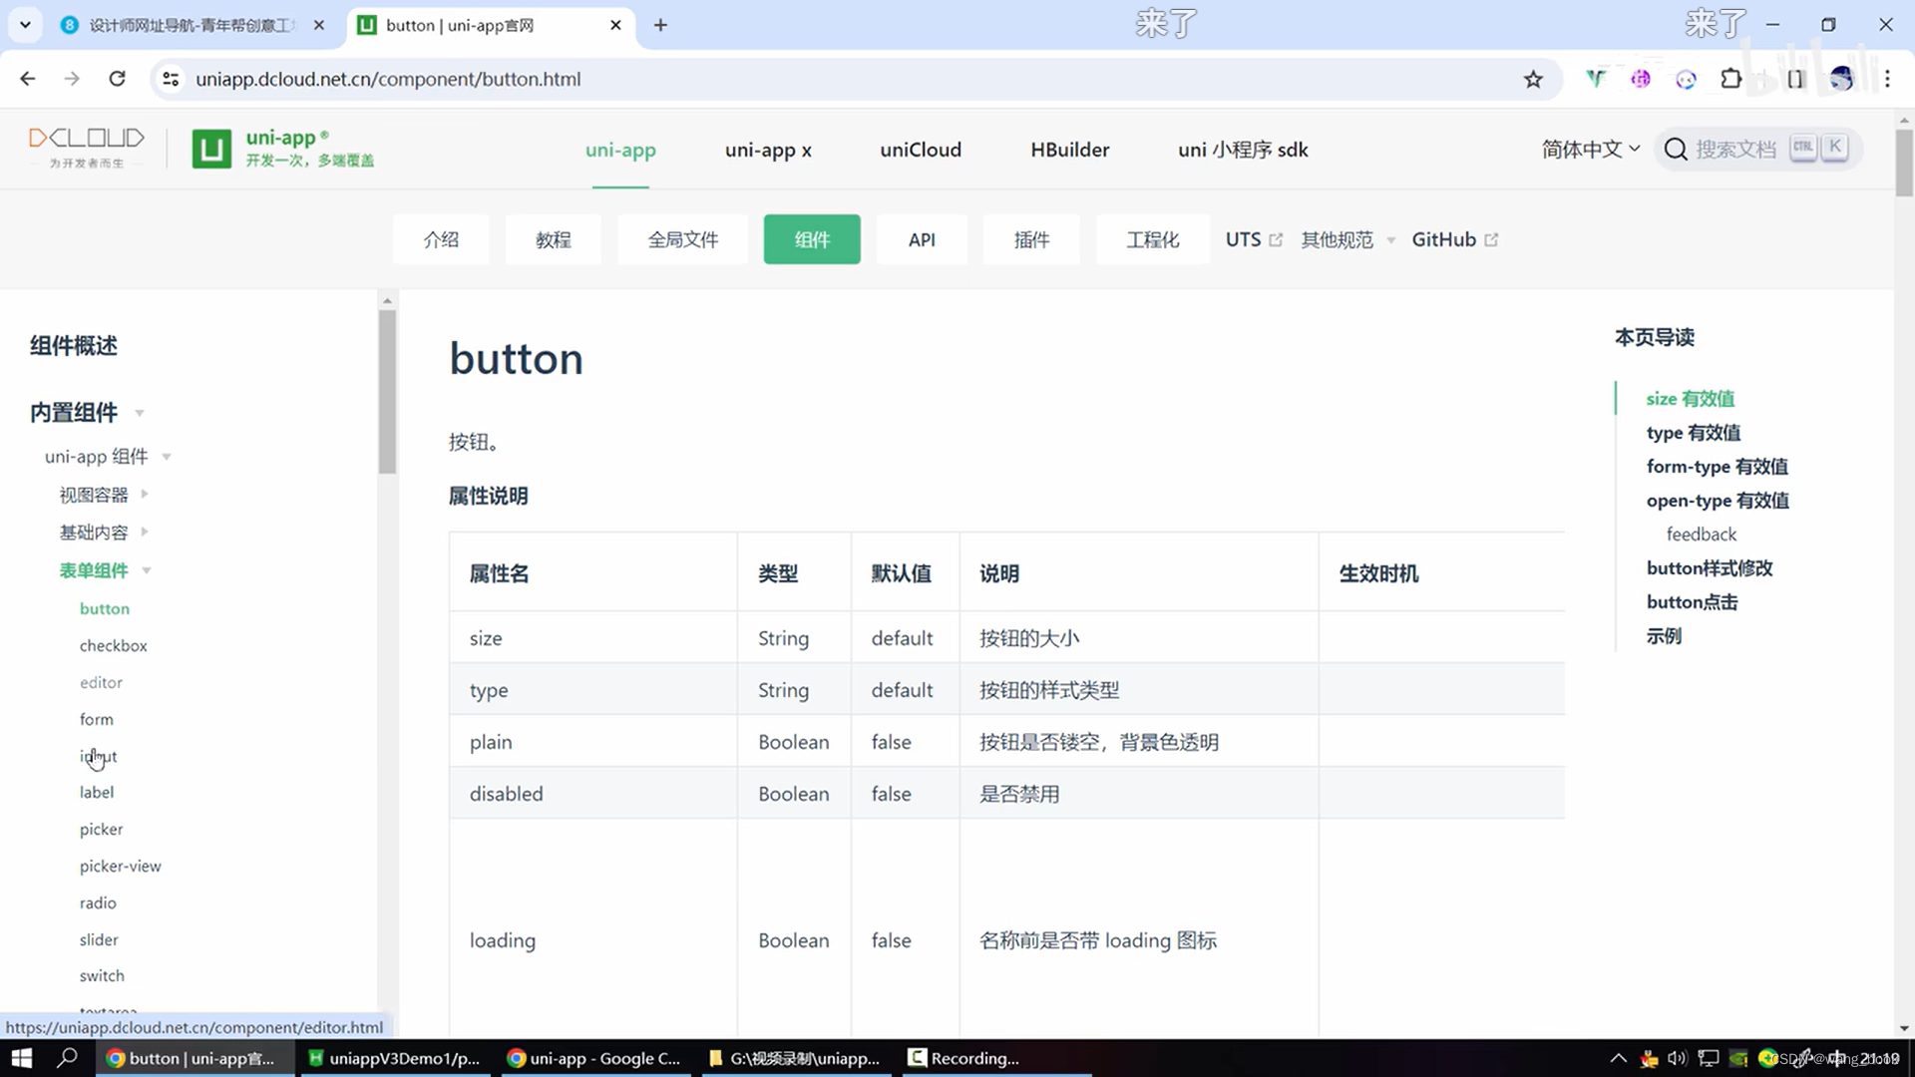Open the G:\视频录制 folder taskbar window
The width and height of the screenshot is (1915, 1077).
tap(794, 1058)
